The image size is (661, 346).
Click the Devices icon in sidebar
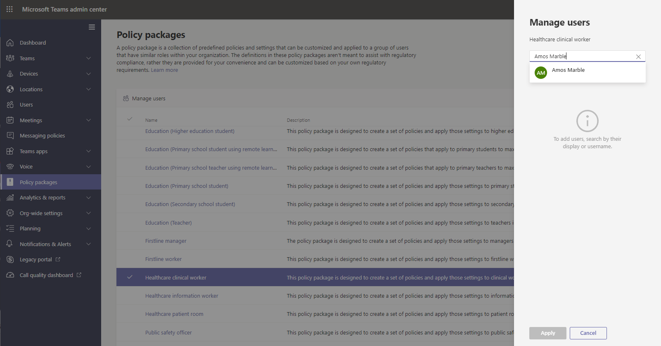[x=10, y=73]
